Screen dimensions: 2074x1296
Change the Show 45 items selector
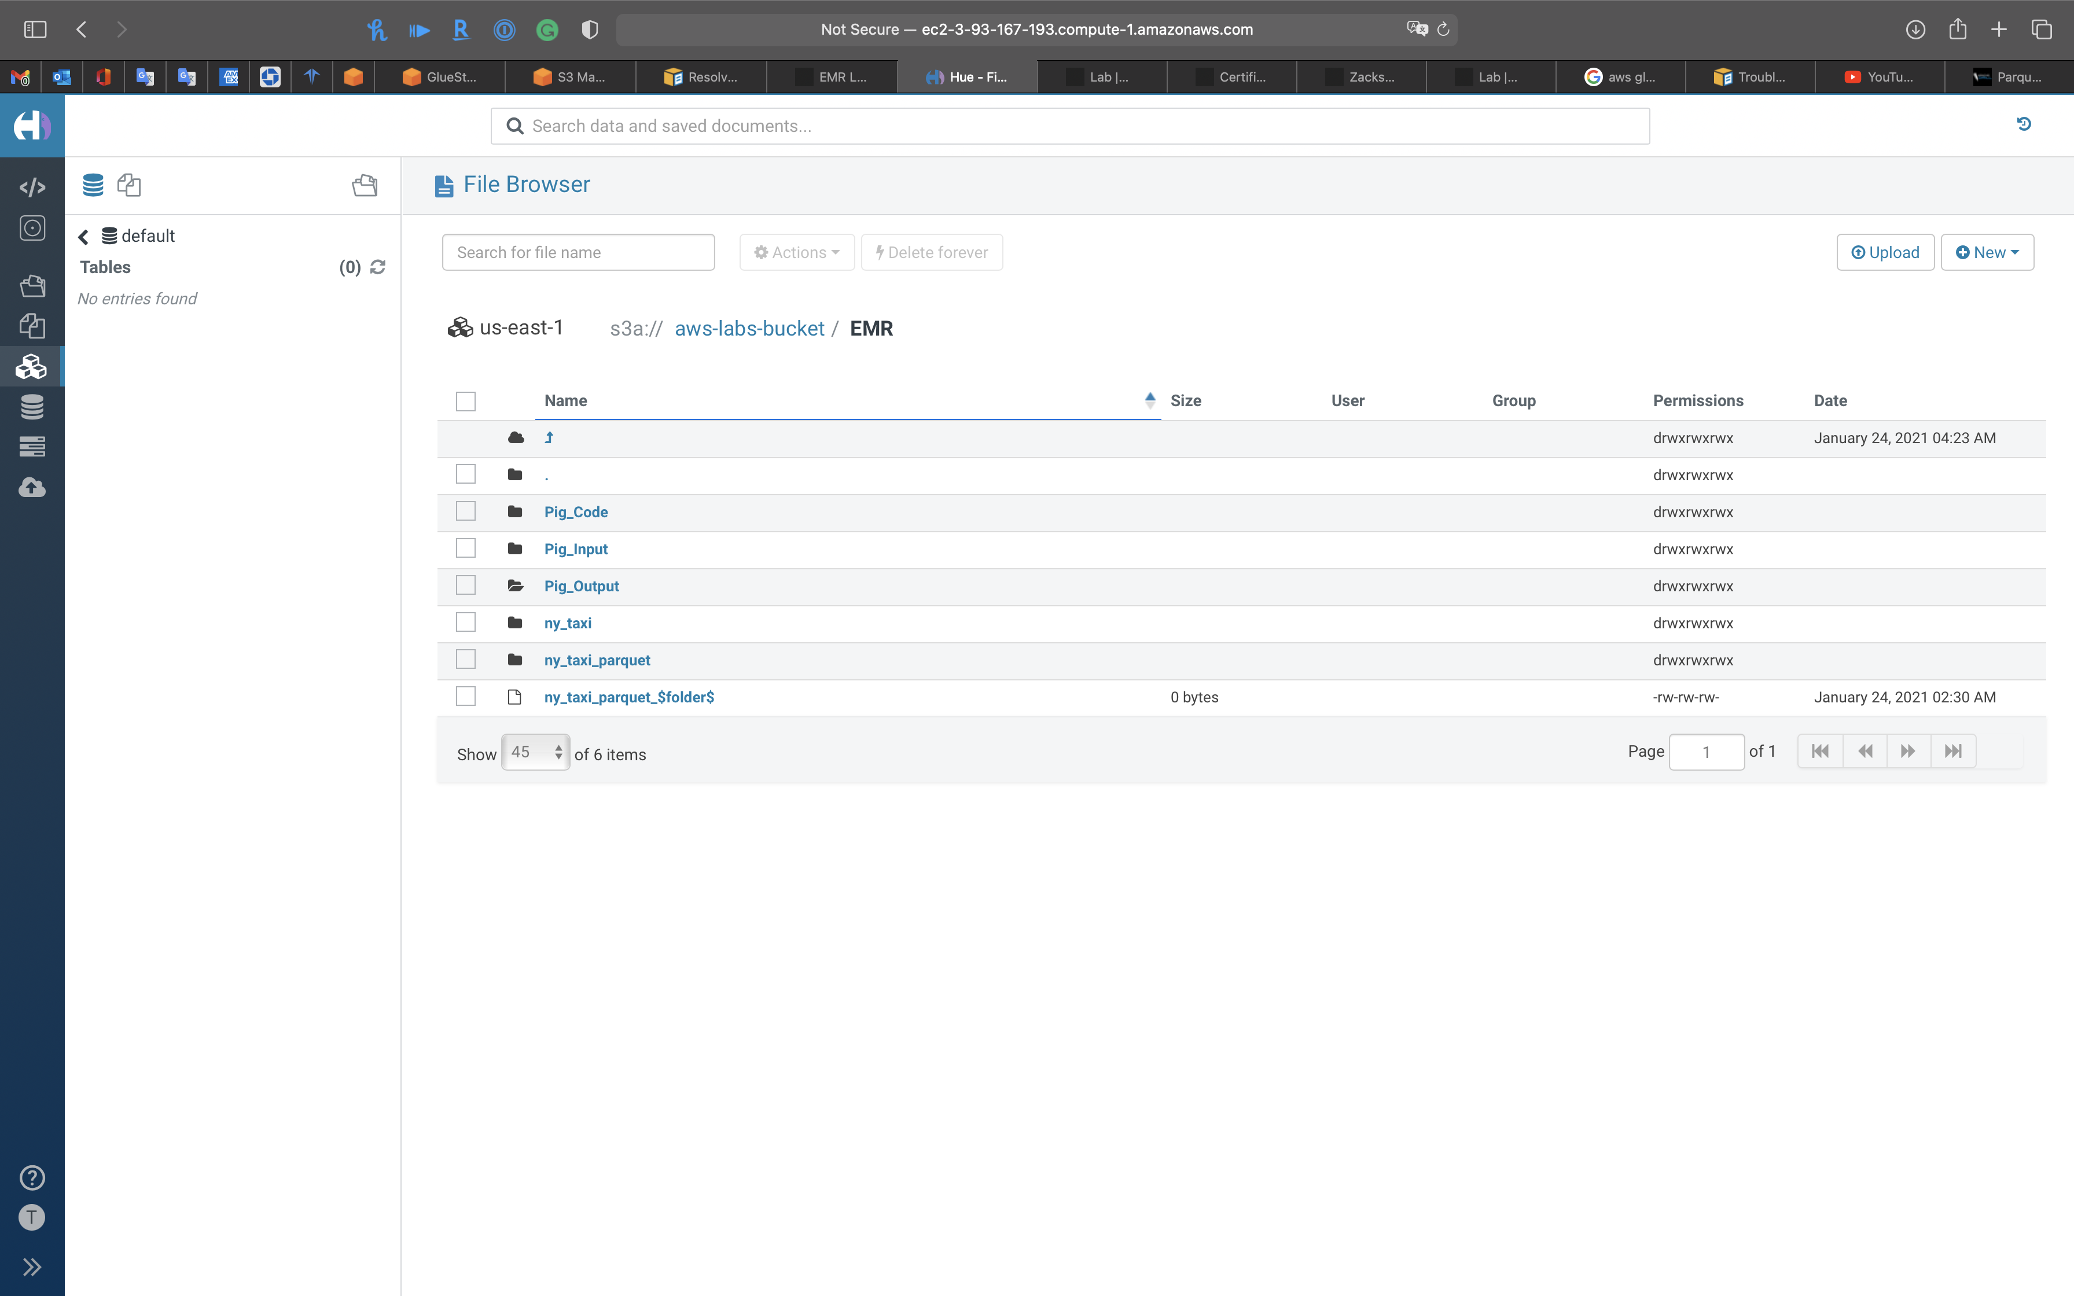click(535, 753)
